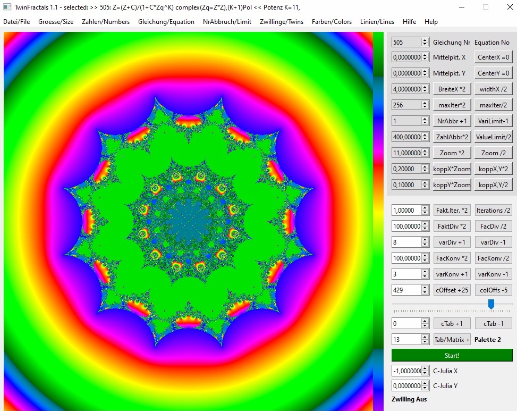Open the Farben/Colors menu
Image resolution: width=517 pixels, height=411 pixels.
332,22
